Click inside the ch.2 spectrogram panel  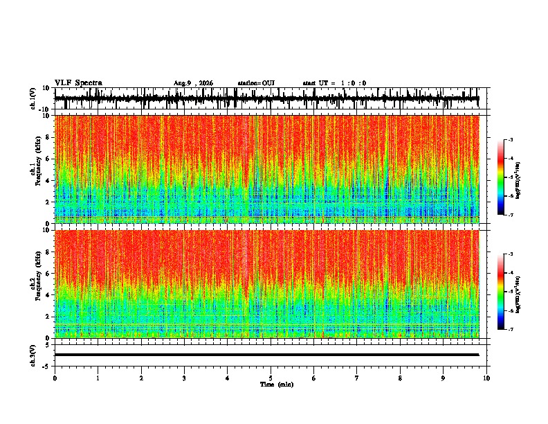click(266, 284)
